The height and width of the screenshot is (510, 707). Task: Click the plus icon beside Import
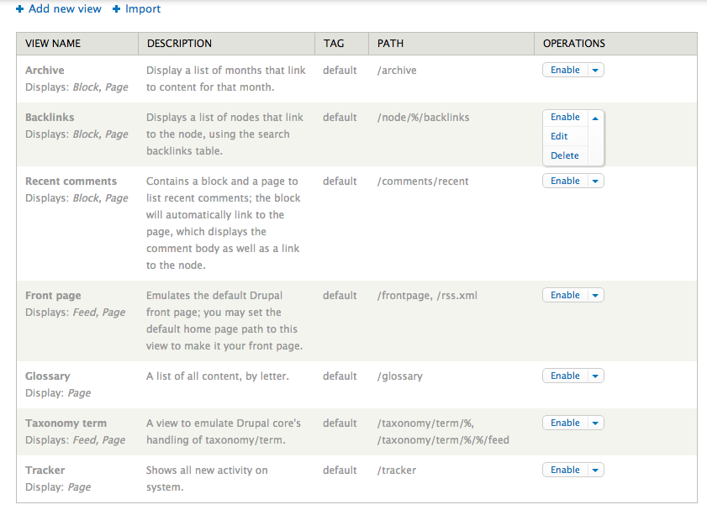click(x=117, y=9)
